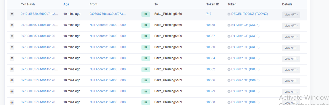Open token ID 713 link

pos(209,14)
